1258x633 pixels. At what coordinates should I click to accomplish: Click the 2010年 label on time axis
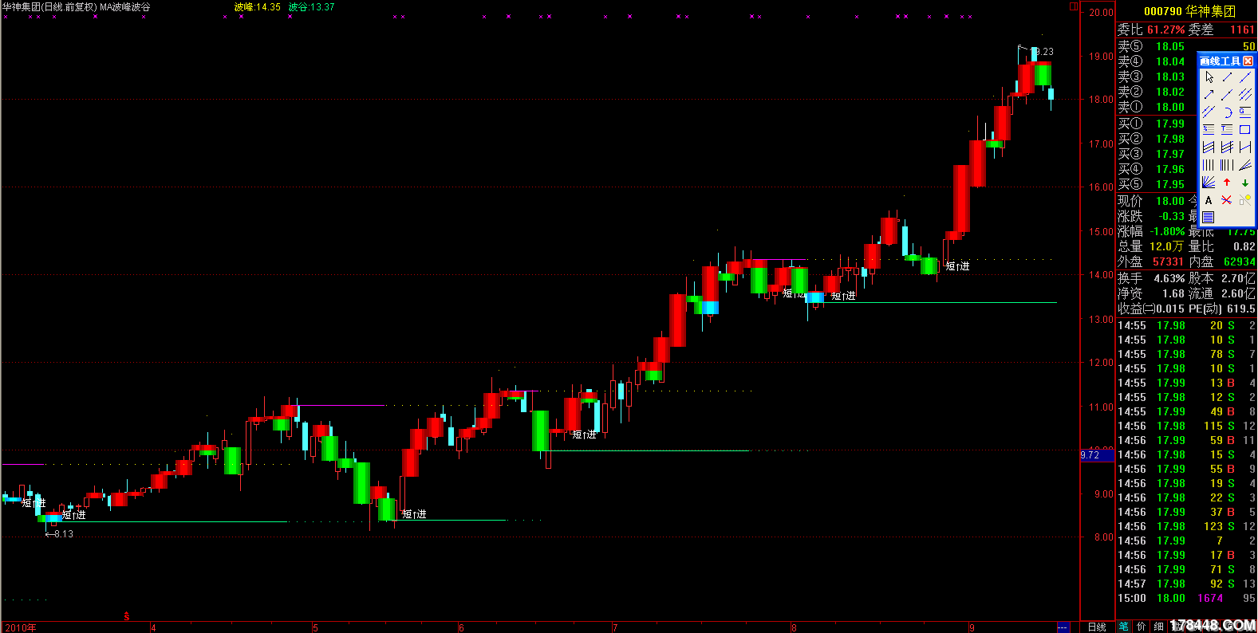click(21, 628)
